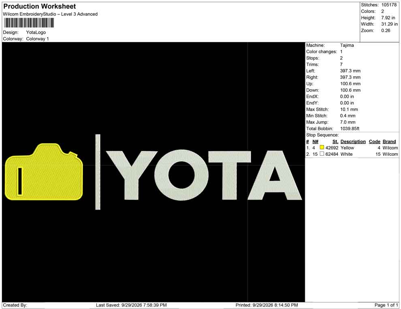Click the Width value '31.29 in'
The width and height of the screenshot is (401, 309).
[390, 24]
